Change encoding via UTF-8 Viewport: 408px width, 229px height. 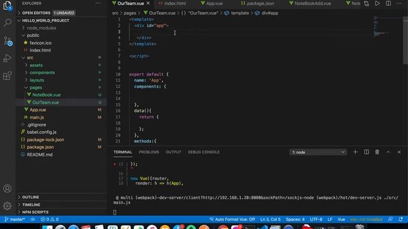tap(316, 219)
